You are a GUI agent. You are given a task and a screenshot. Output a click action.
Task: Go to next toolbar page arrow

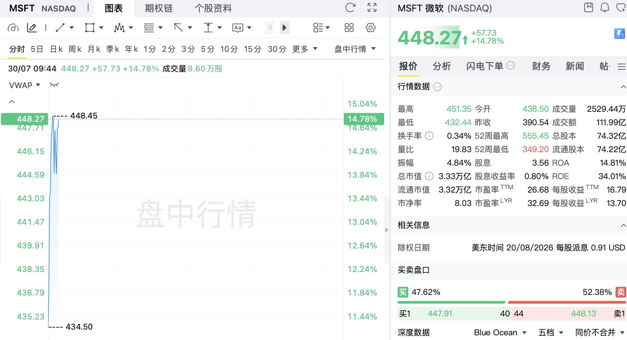284,28
